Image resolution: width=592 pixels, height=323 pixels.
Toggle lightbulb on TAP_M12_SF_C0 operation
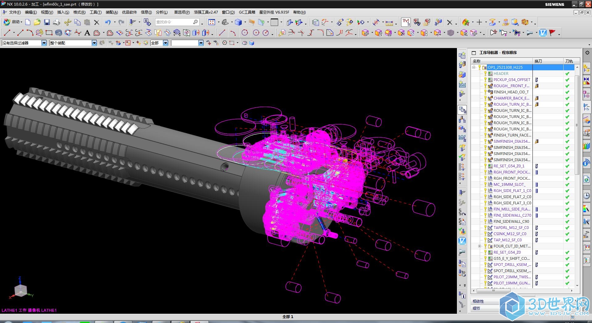pyautogui.click(x=485, y=240)
